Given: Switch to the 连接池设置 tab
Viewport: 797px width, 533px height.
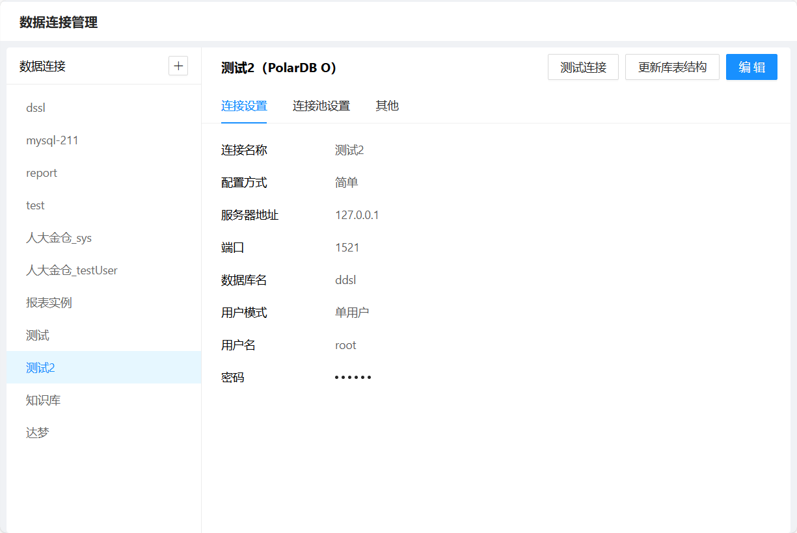Looking at the screenshot, I should click(x=321, y=106).
